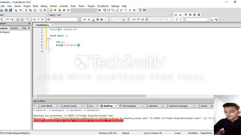Click zoom out magnifier on diagram toolbar
Viewport: 241px width, 135px height.
171,19
